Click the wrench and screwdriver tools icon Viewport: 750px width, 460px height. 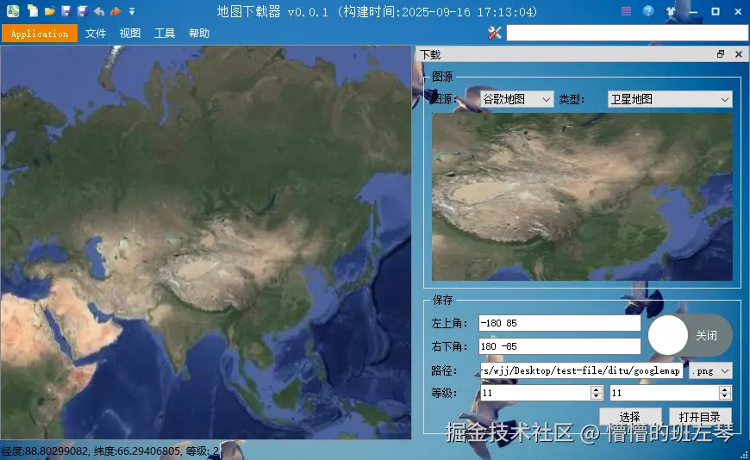[x=495, y=33]
